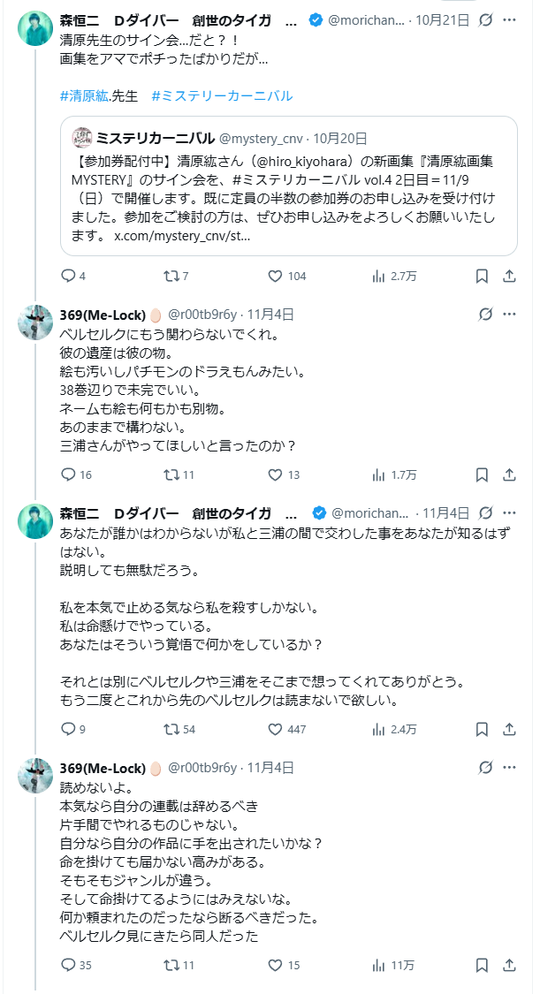Share the first post by 森恒二
Screen dimensions: 540x994
click(x=509, y=276)
